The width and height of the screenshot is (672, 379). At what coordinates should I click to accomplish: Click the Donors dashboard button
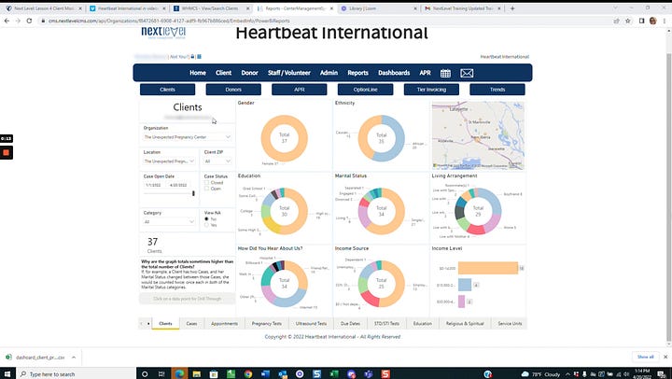click(x=233, y=90)
